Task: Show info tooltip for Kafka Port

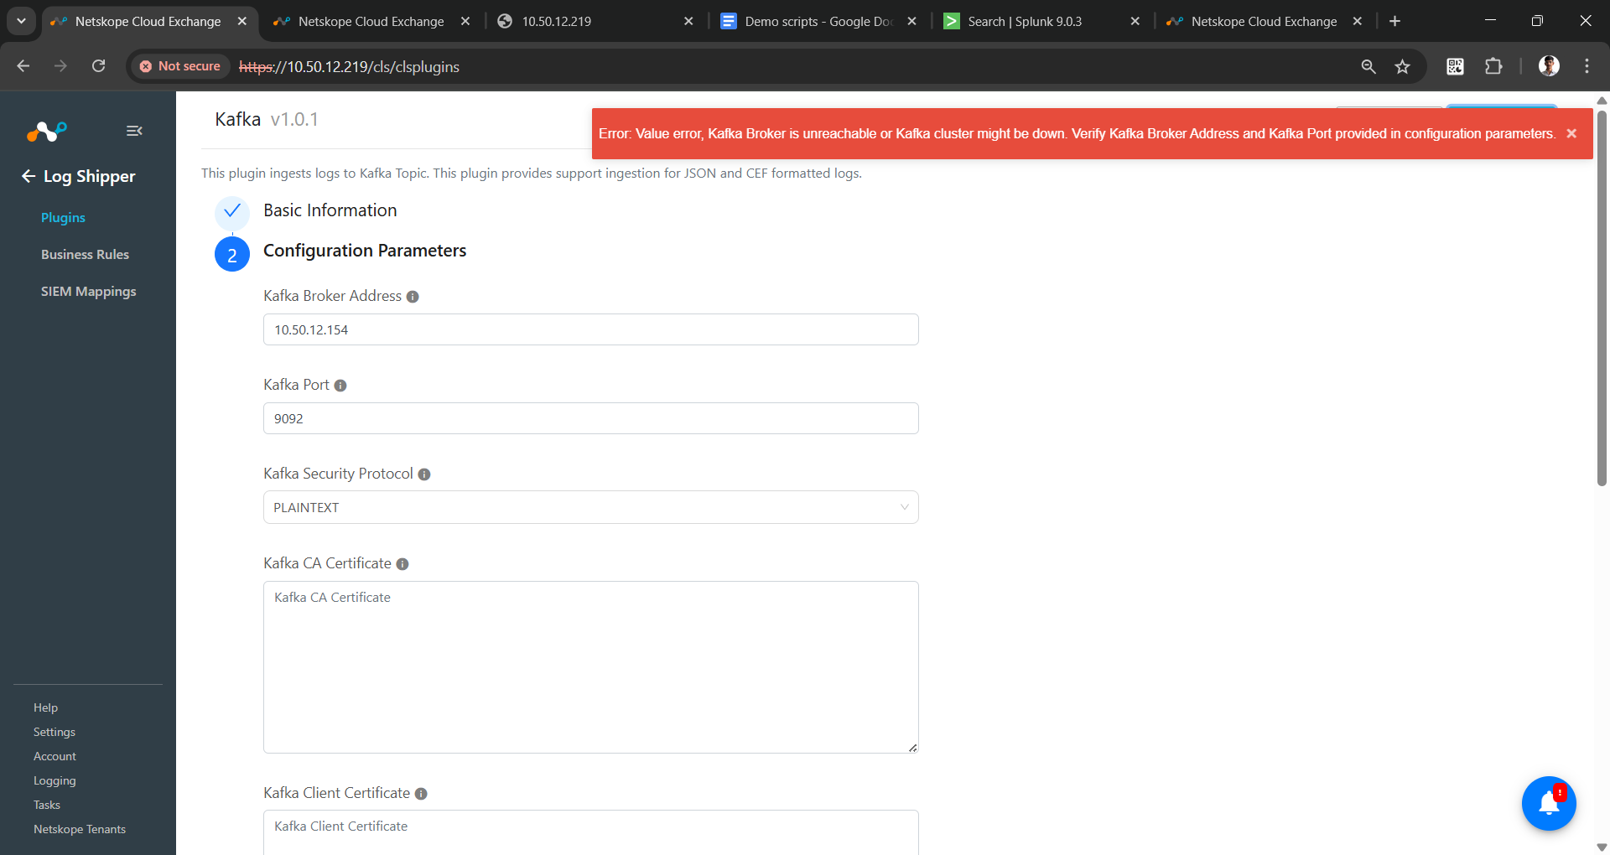Action: pyautogui.click(x=340, y=386)
